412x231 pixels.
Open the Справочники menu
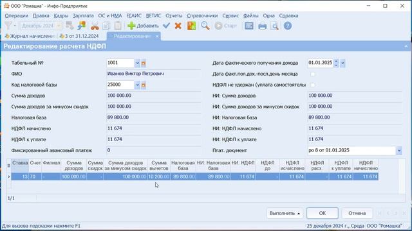coord(202,15)
